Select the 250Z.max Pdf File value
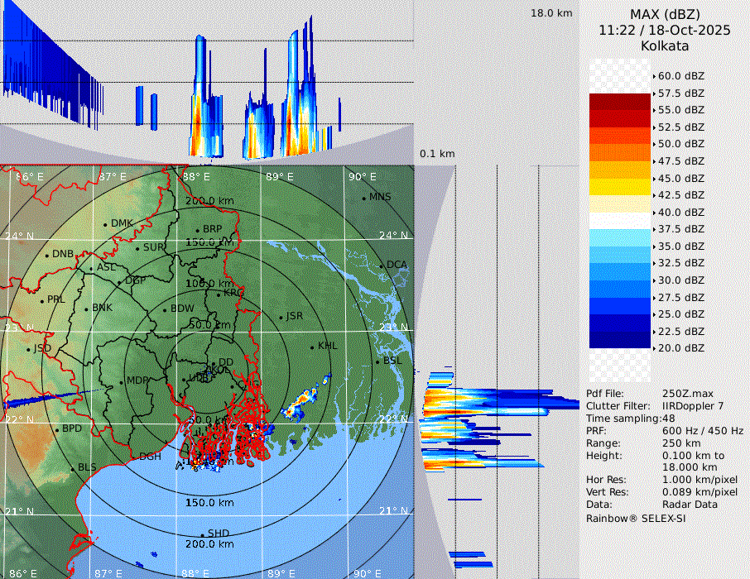750x579 pixels. click(x=684, y=394)
